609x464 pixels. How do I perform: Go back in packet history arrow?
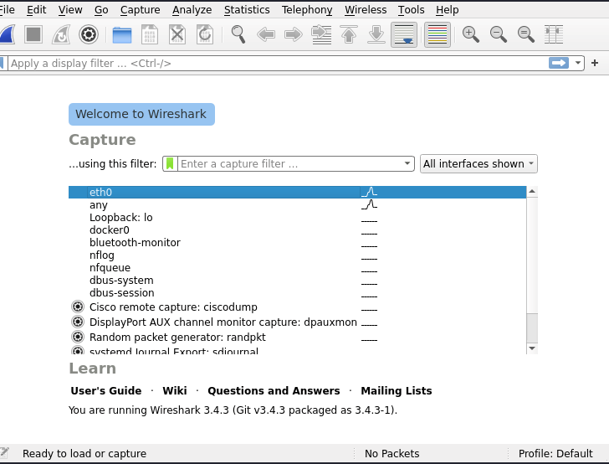[x=266, y=34]
